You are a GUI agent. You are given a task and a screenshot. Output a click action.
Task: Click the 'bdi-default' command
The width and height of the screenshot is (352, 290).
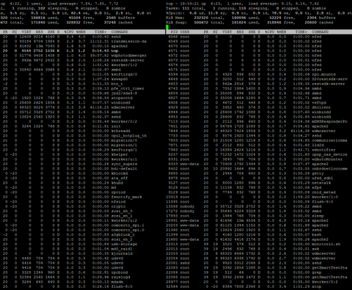(124, 169)
